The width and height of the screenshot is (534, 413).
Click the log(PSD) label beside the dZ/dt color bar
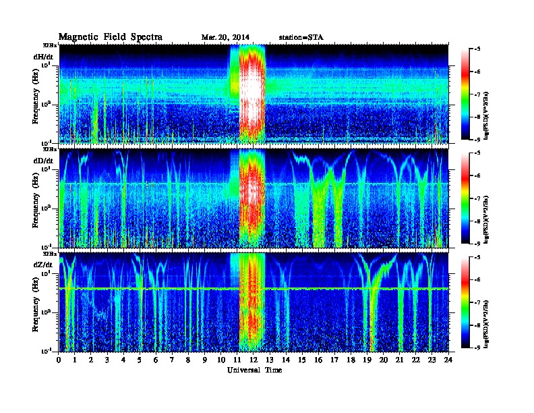pos(487,324)
